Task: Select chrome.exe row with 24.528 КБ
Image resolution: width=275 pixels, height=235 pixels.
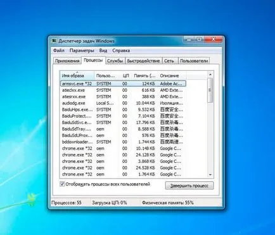Action: 123,168
